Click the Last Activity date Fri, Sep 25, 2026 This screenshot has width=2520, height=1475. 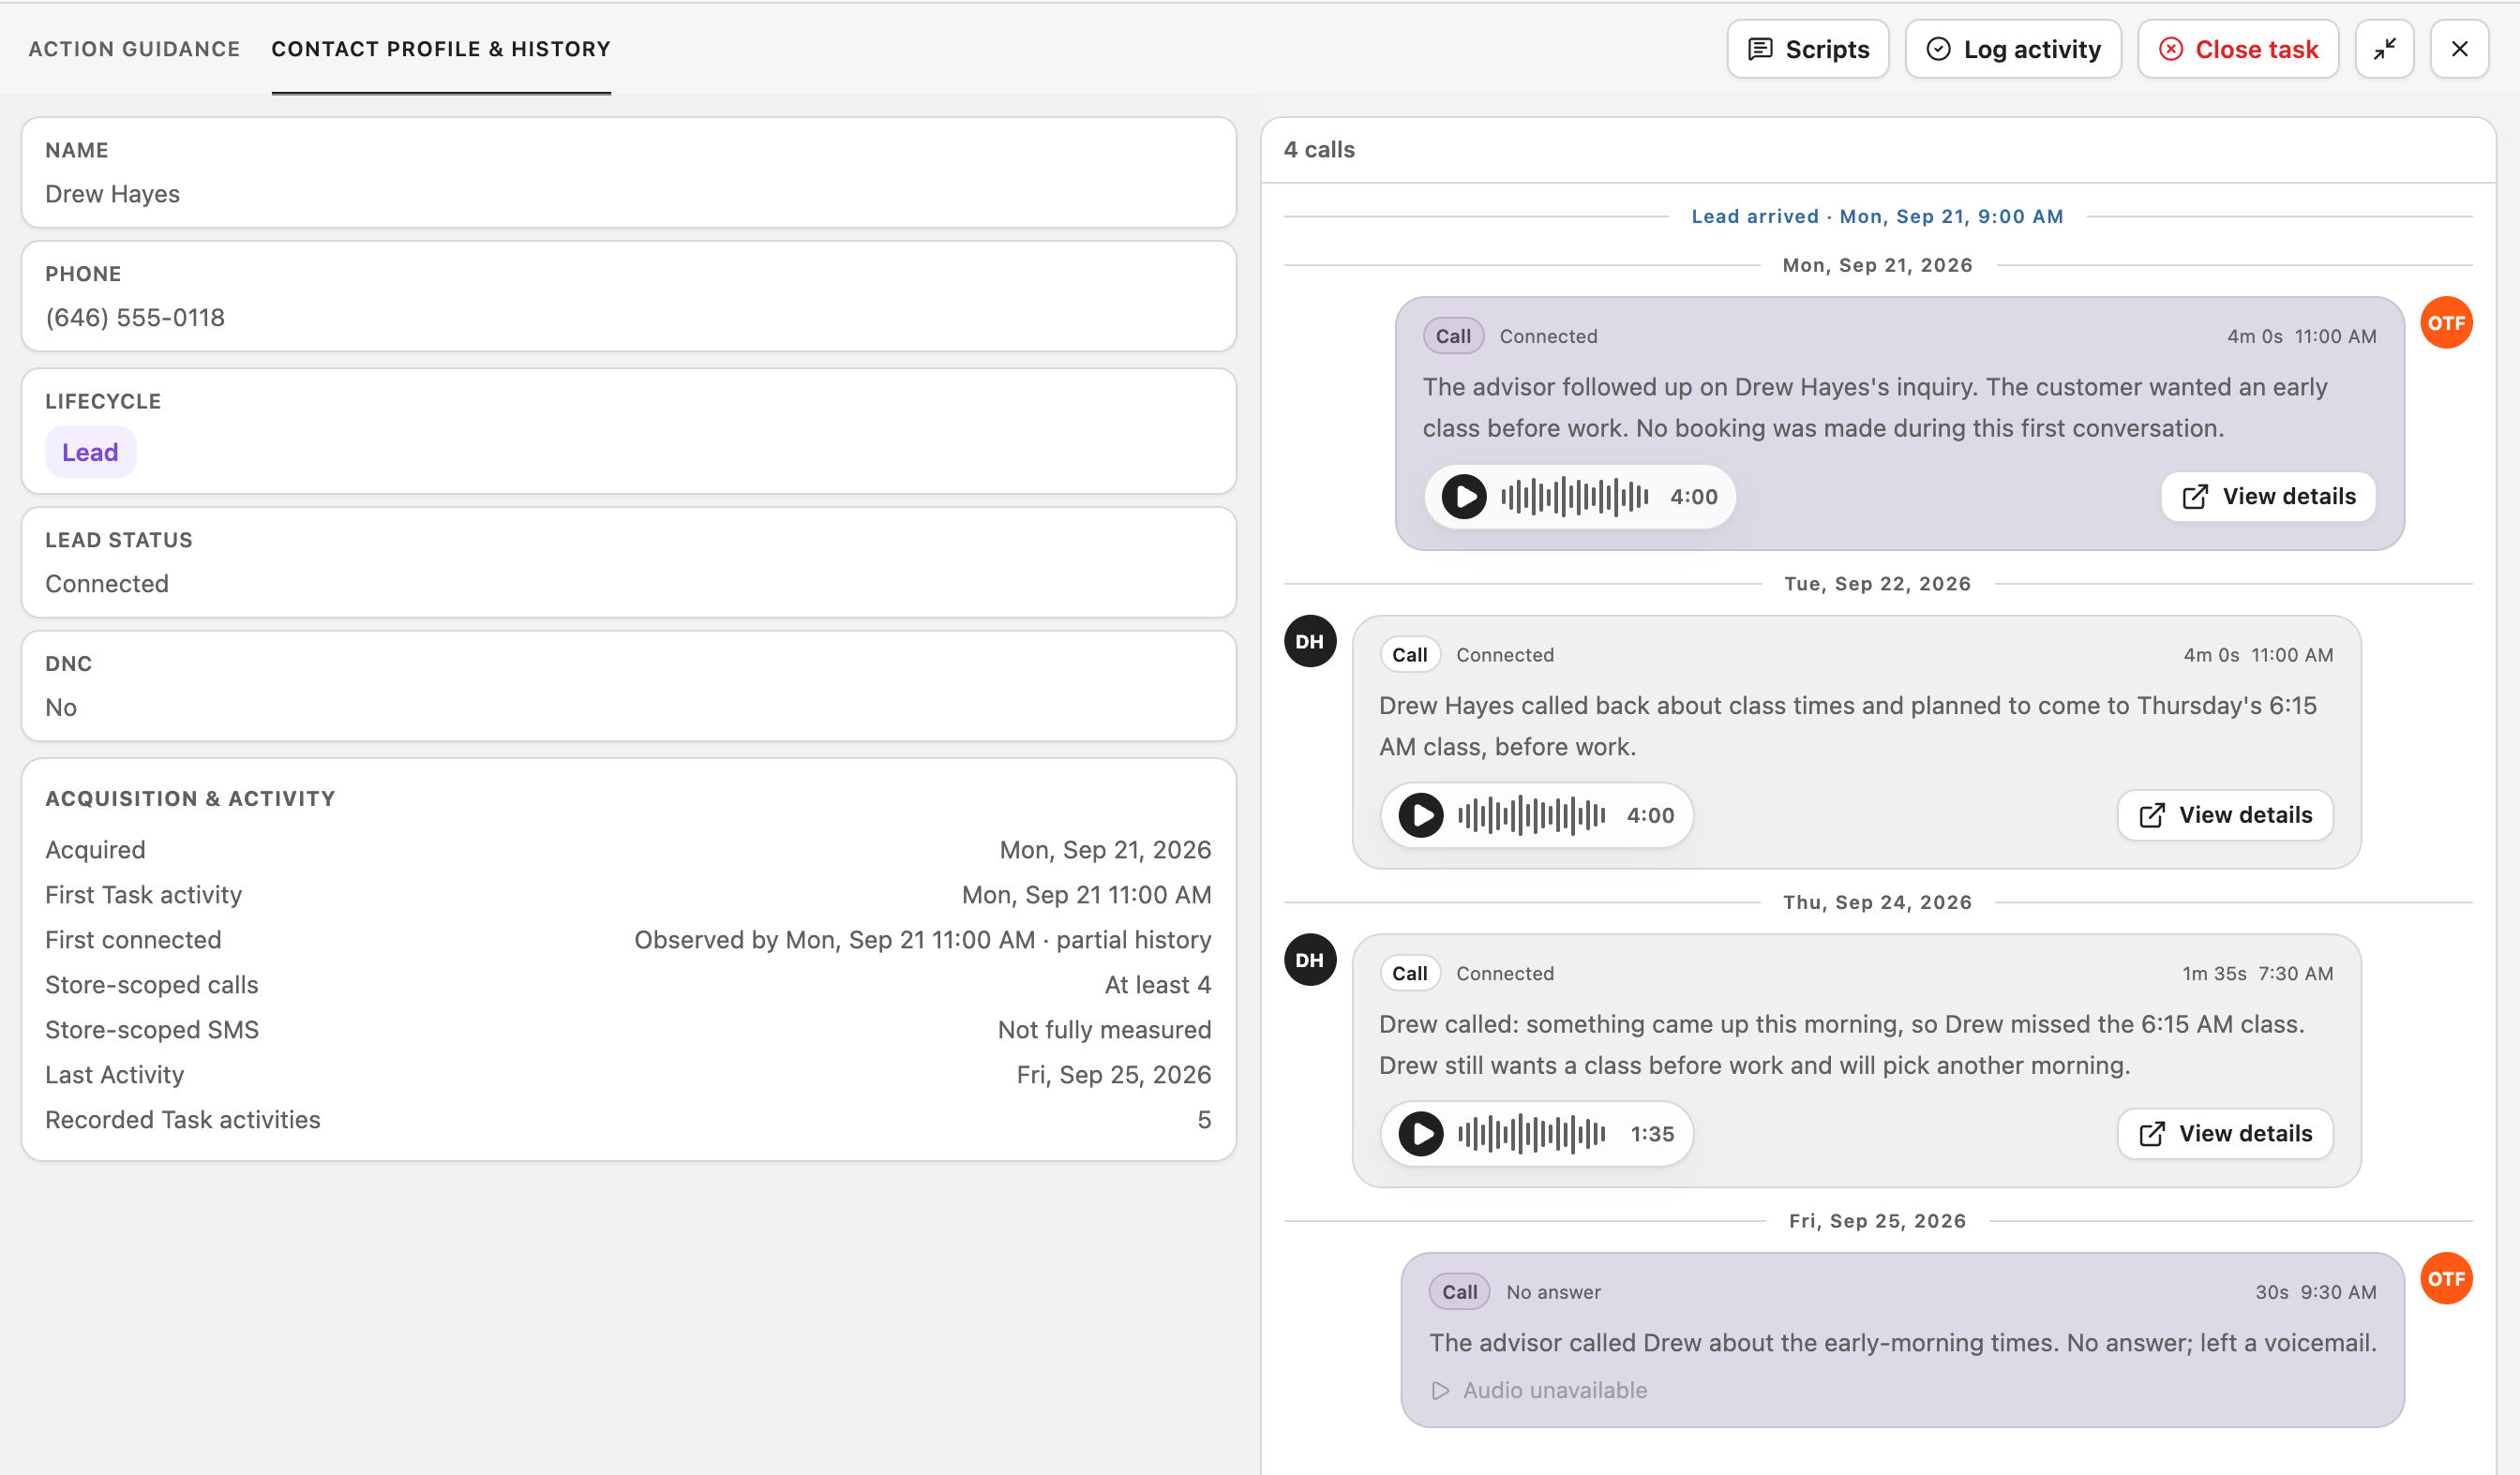(1114, 1075)
